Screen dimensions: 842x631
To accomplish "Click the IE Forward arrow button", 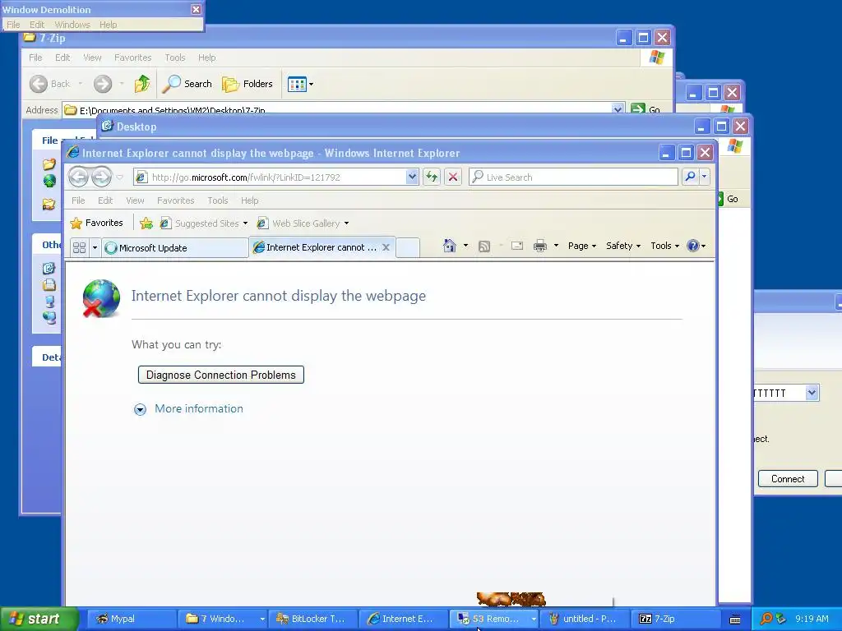I will point(101,177).
